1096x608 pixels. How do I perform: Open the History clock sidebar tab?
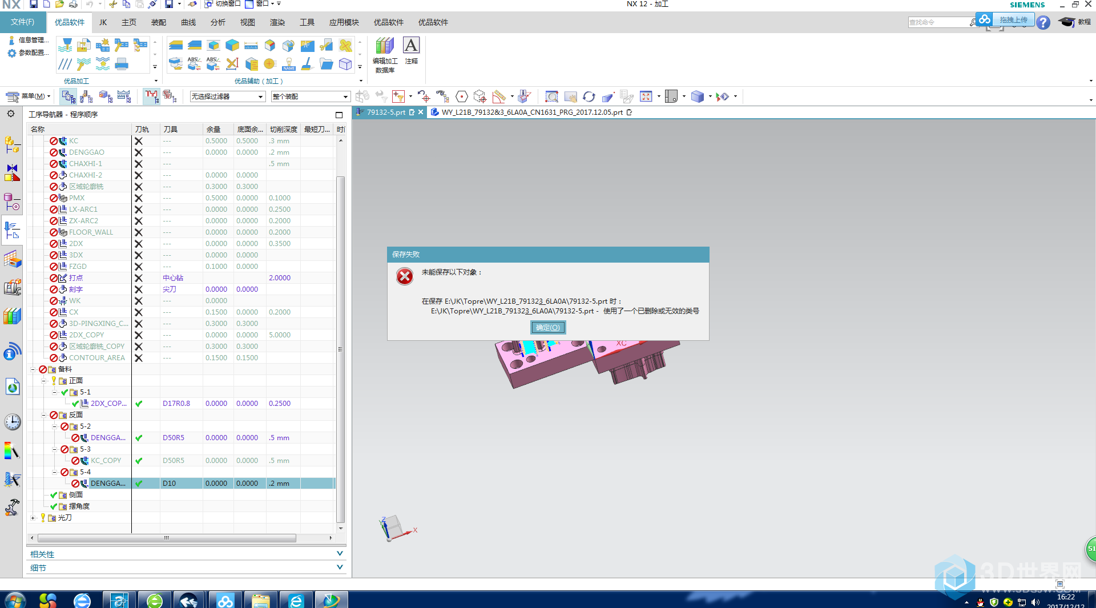coord(12,422)
